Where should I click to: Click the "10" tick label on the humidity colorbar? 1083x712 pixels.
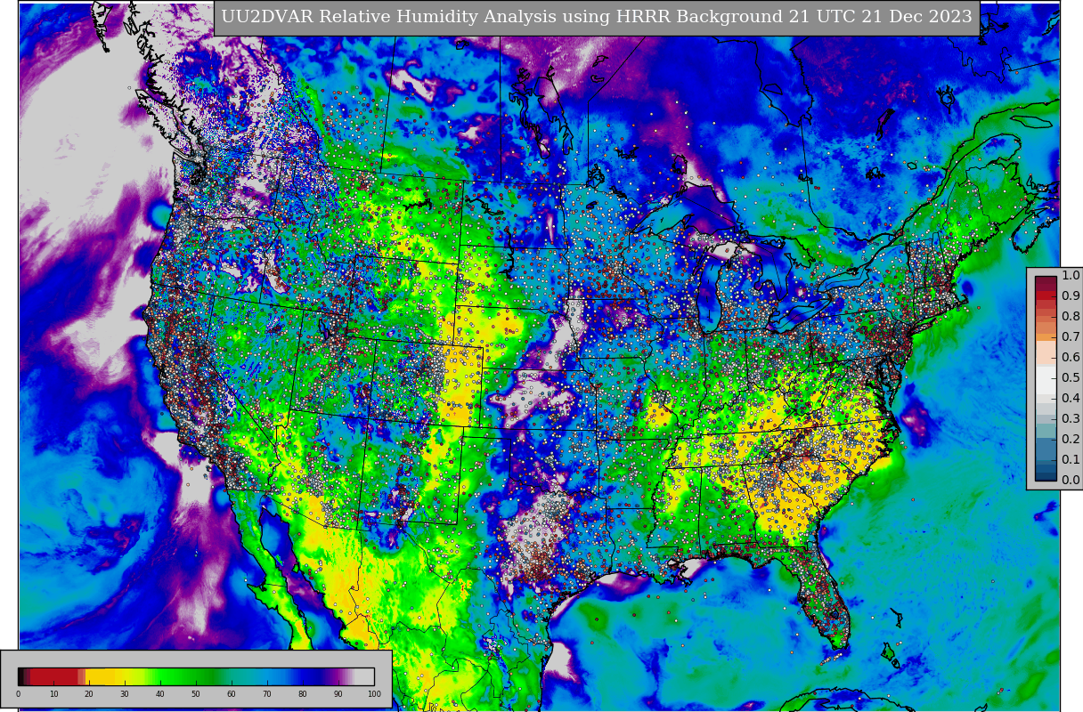53,694
